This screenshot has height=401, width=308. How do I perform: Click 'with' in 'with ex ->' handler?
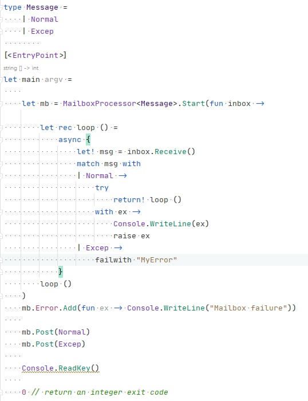pos(104,212)
